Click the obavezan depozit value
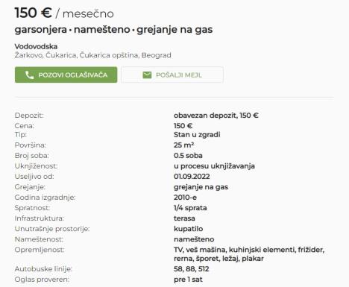The width and height of the screenshot is (349, 287). (x=216, y=116)
